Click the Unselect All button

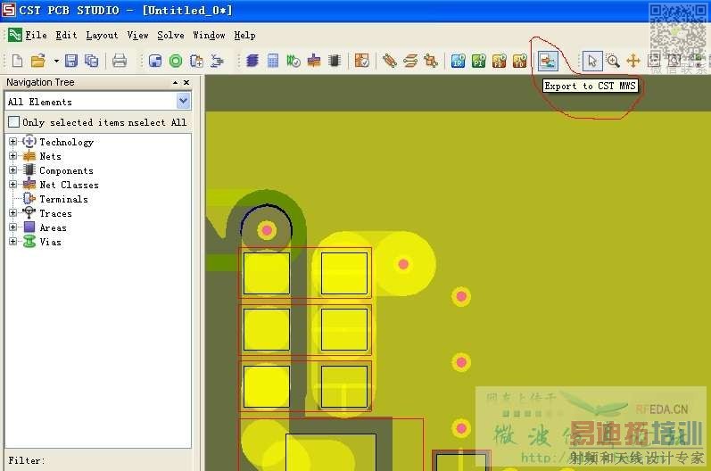(157, 122)
